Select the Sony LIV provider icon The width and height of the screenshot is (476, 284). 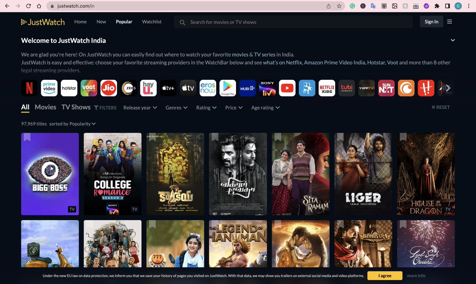click(x=267, y=88)
